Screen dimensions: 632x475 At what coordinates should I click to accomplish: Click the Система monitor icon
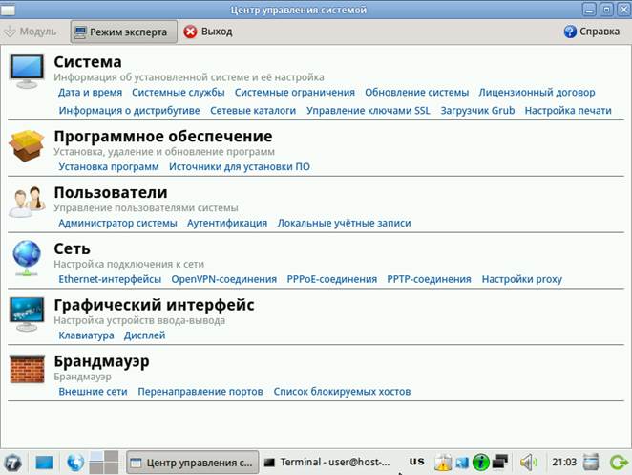(27, 71)
